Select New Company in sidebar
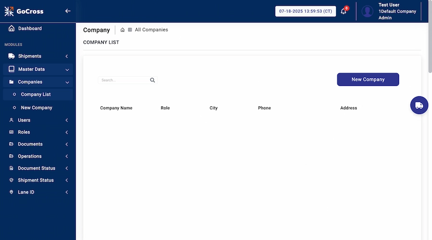The image size is (432, 240). (x=36, y=108)
